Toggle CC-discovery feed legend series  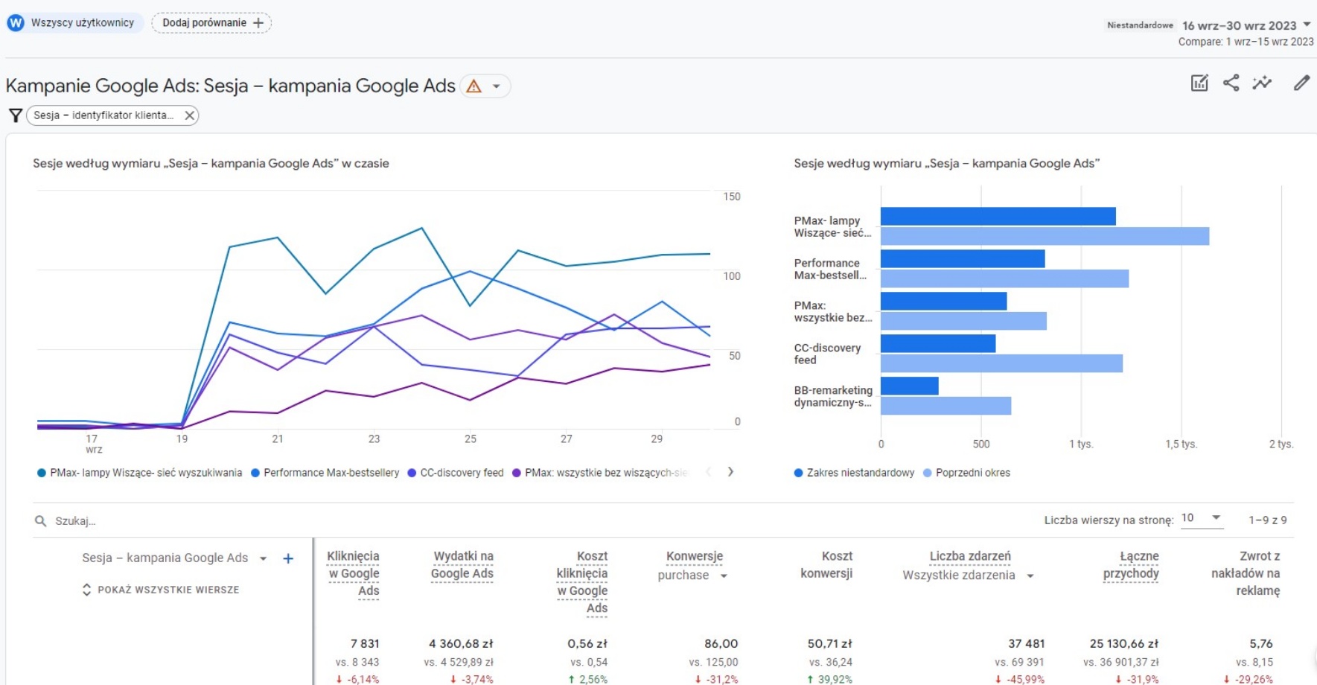456,473
